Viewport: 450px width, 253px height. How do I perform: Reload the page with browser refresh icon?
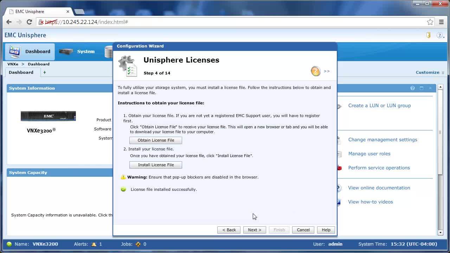click(30, 22)
